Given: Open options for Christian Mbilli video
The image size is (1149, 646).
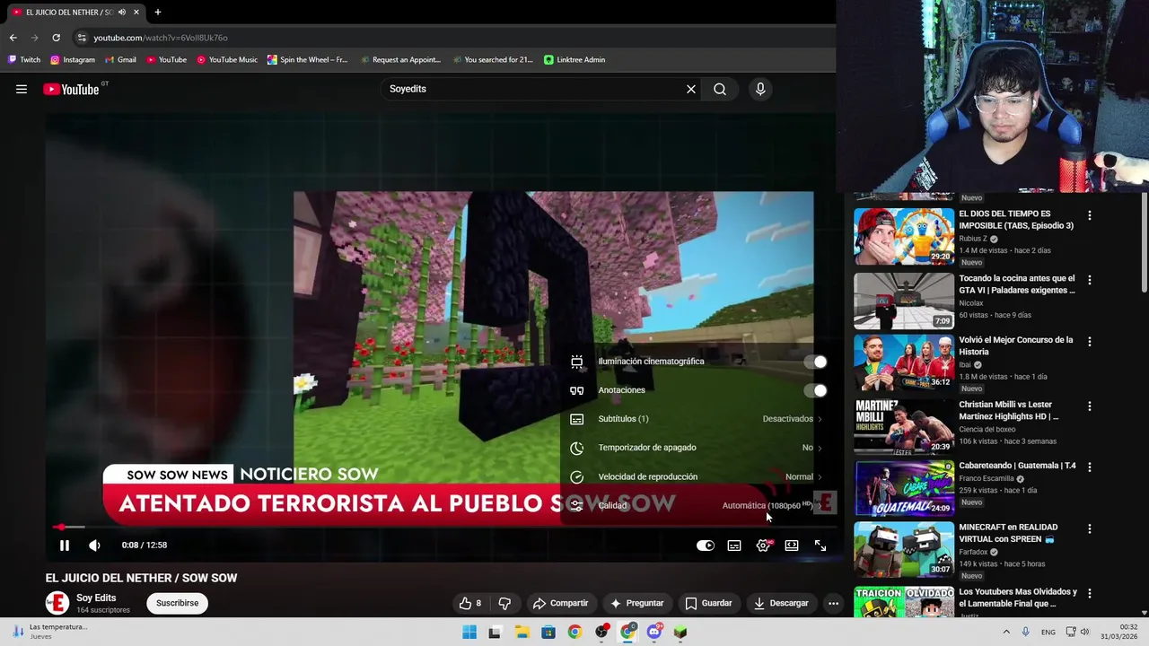Looking at the screenshot, I should [x=1090, y=406].
